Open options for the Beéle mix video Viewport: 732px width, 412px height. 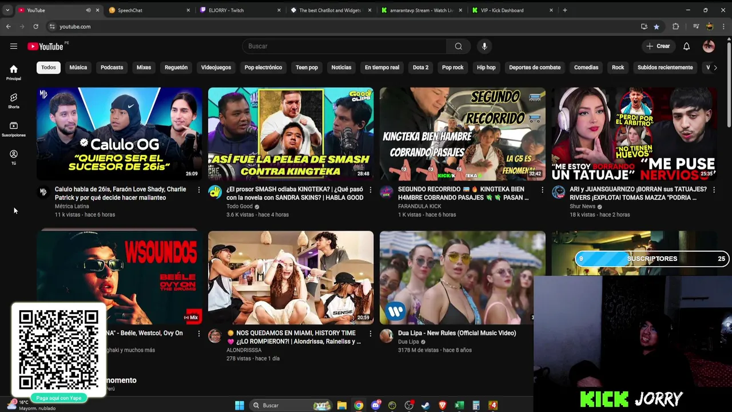pos(199,333)
